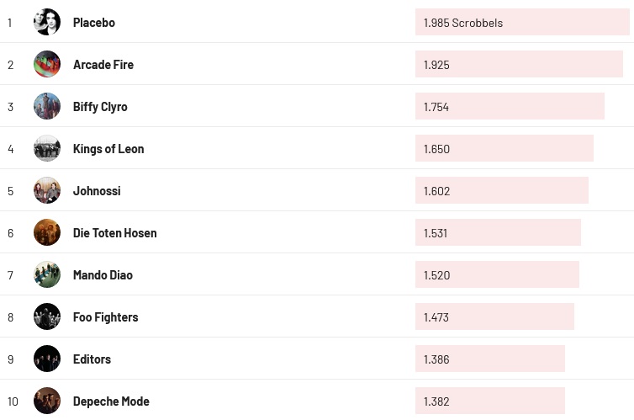Viewport: 634px width, 420px height.
Task: Click the Foo Fighters name link
Action: pyautogui.click(x=105, y=317)
